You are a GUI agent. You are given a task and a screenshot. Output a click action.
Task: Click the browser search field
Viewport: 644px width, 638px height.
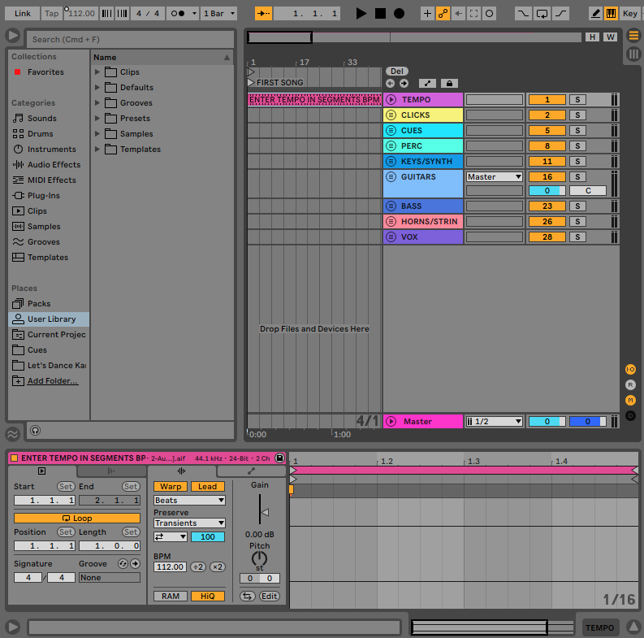coord(130,40)
